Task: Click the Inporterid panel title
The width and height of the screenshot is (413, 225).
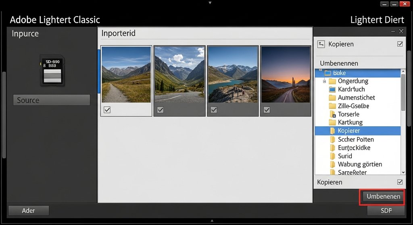Action: click(118, 33)
